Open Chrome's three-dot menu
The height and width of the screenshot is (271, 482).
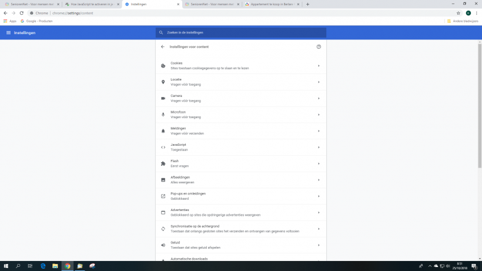click(x=477, y=13)
